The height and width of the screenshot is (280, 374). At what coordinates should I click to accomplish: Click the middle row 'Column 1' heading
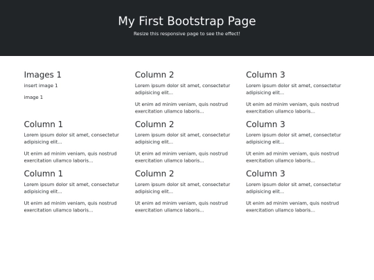coord(43,124)
